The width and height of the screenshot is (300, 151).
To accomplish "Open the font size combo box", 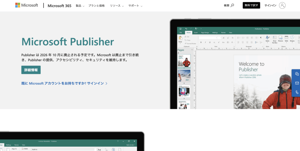I will click(x=219, y=38).
